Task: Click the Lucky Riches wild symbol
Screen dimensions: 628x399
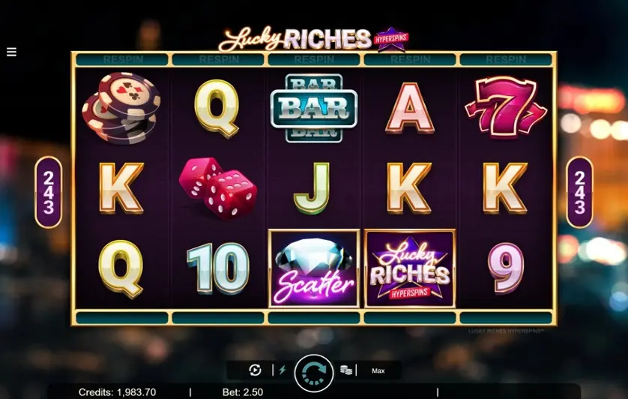Action: click(410, 268)
